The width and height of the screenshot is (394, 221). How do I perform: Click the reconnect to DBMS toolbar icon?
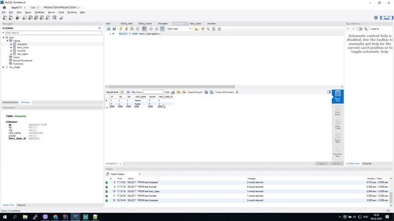tap(61, 18)
